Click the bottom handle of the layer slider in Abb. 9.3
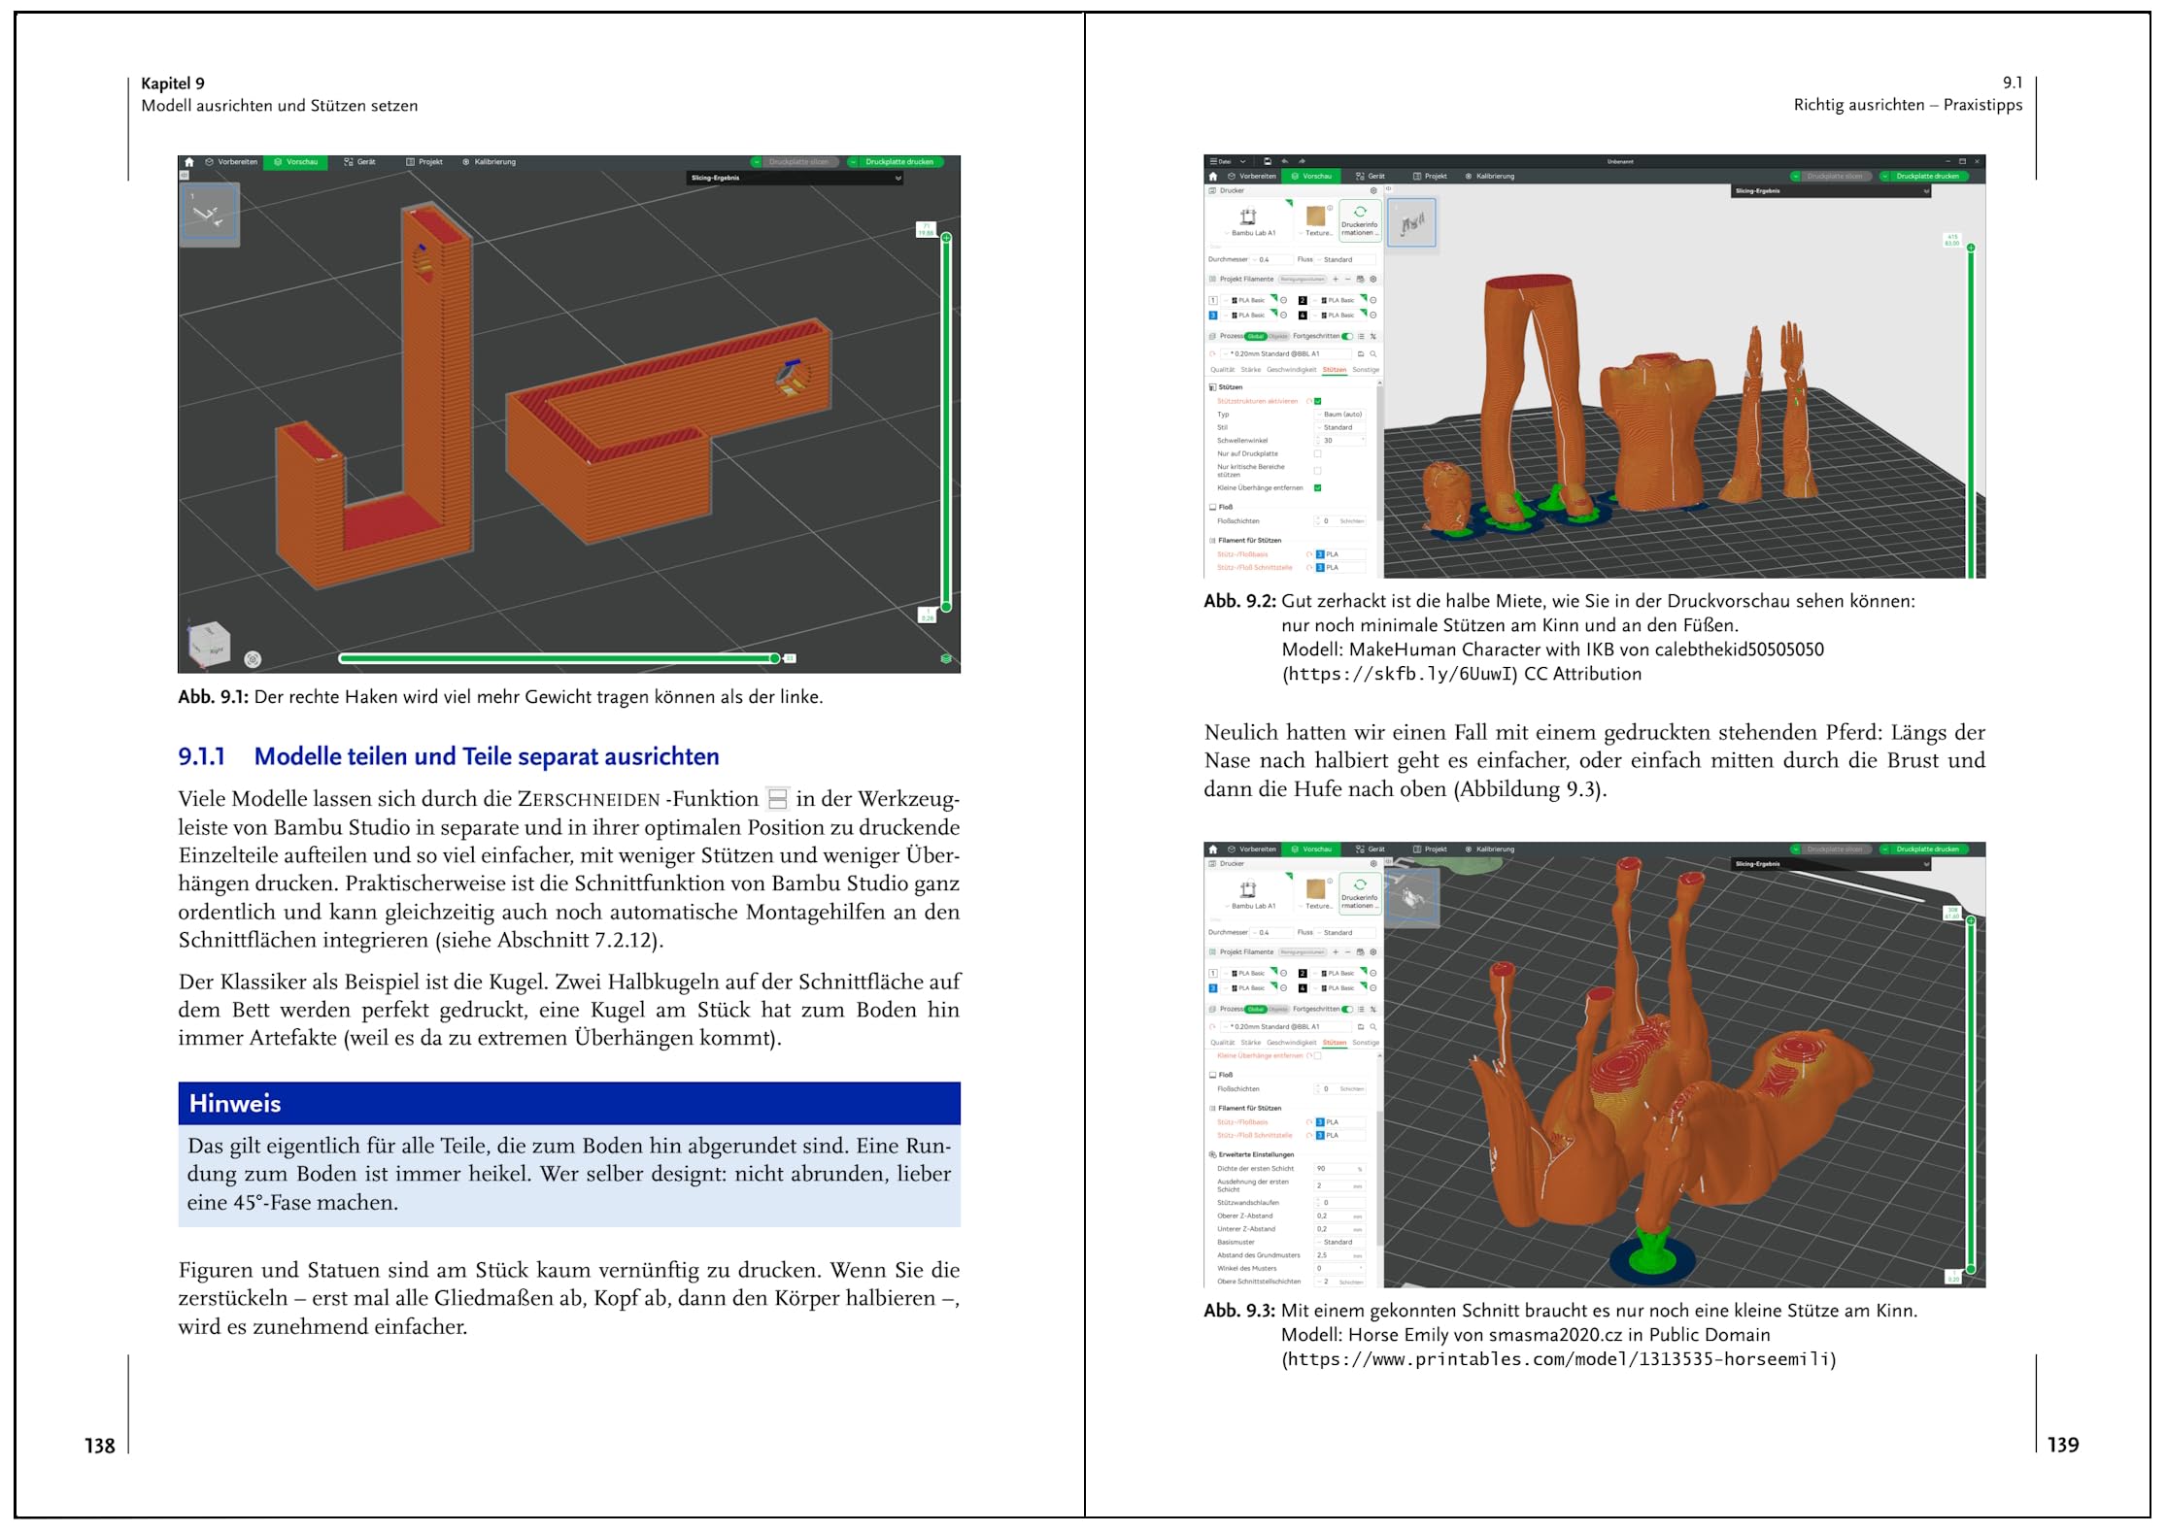Screen dimensions: 2167x1533 pos(1971,1269)
